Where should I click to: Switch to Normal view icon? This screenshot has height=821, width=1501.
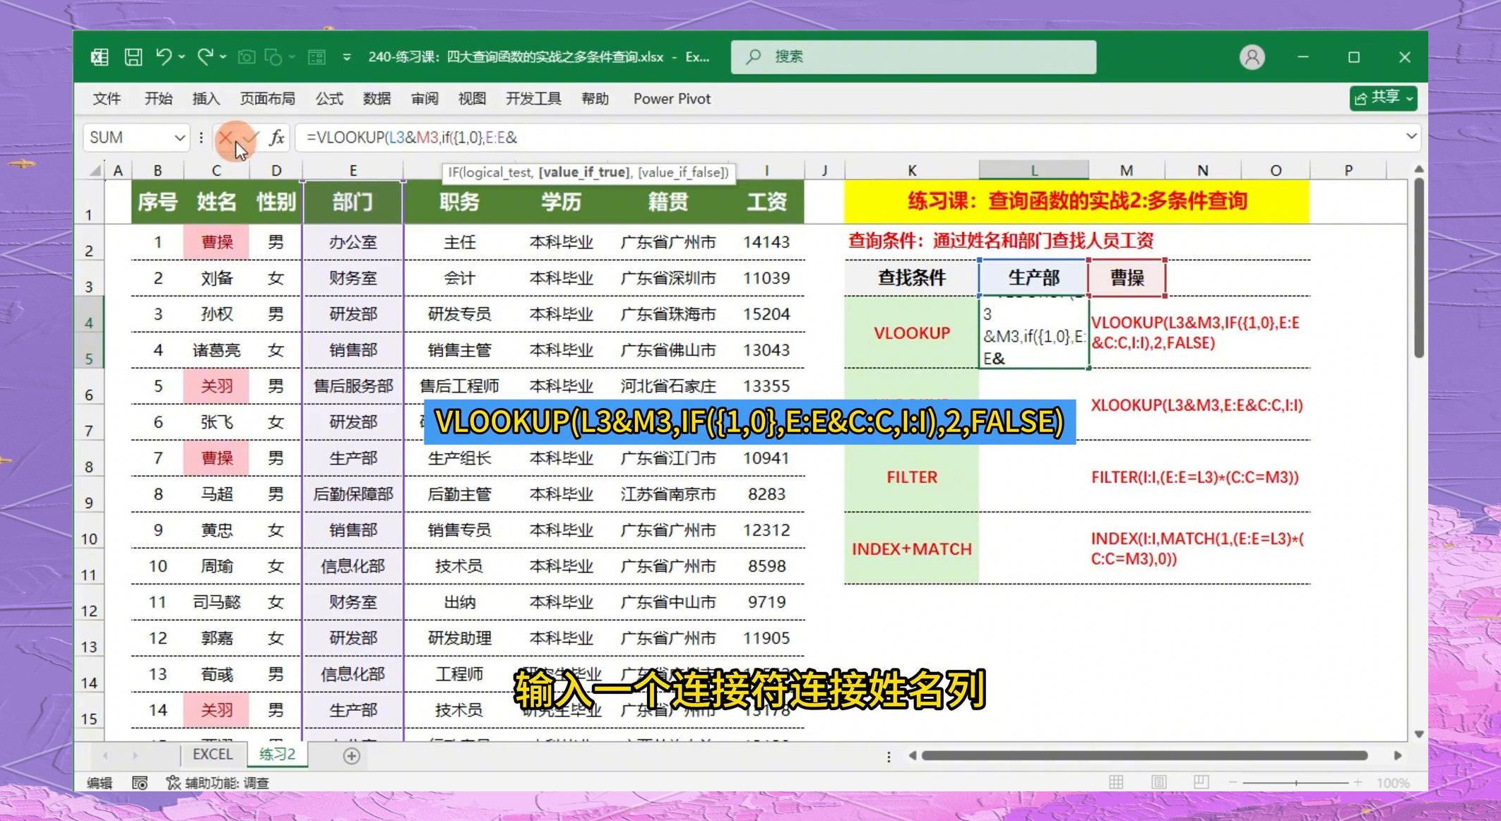(1116, 782)
